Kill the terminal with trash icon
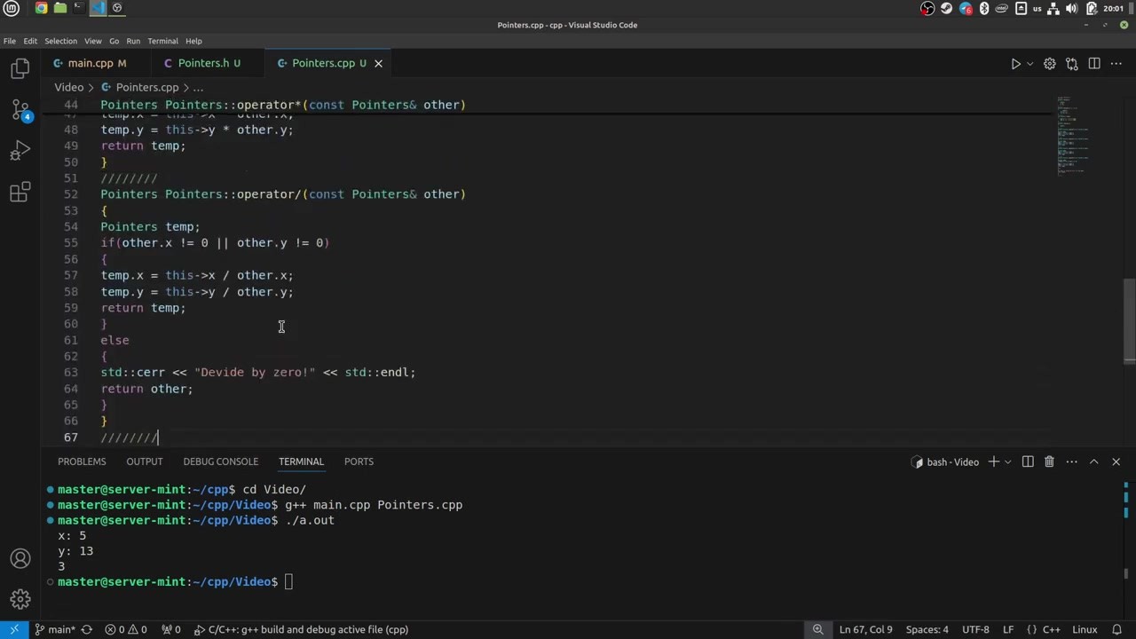The image size is (1136, 639). pos(1049,461)
